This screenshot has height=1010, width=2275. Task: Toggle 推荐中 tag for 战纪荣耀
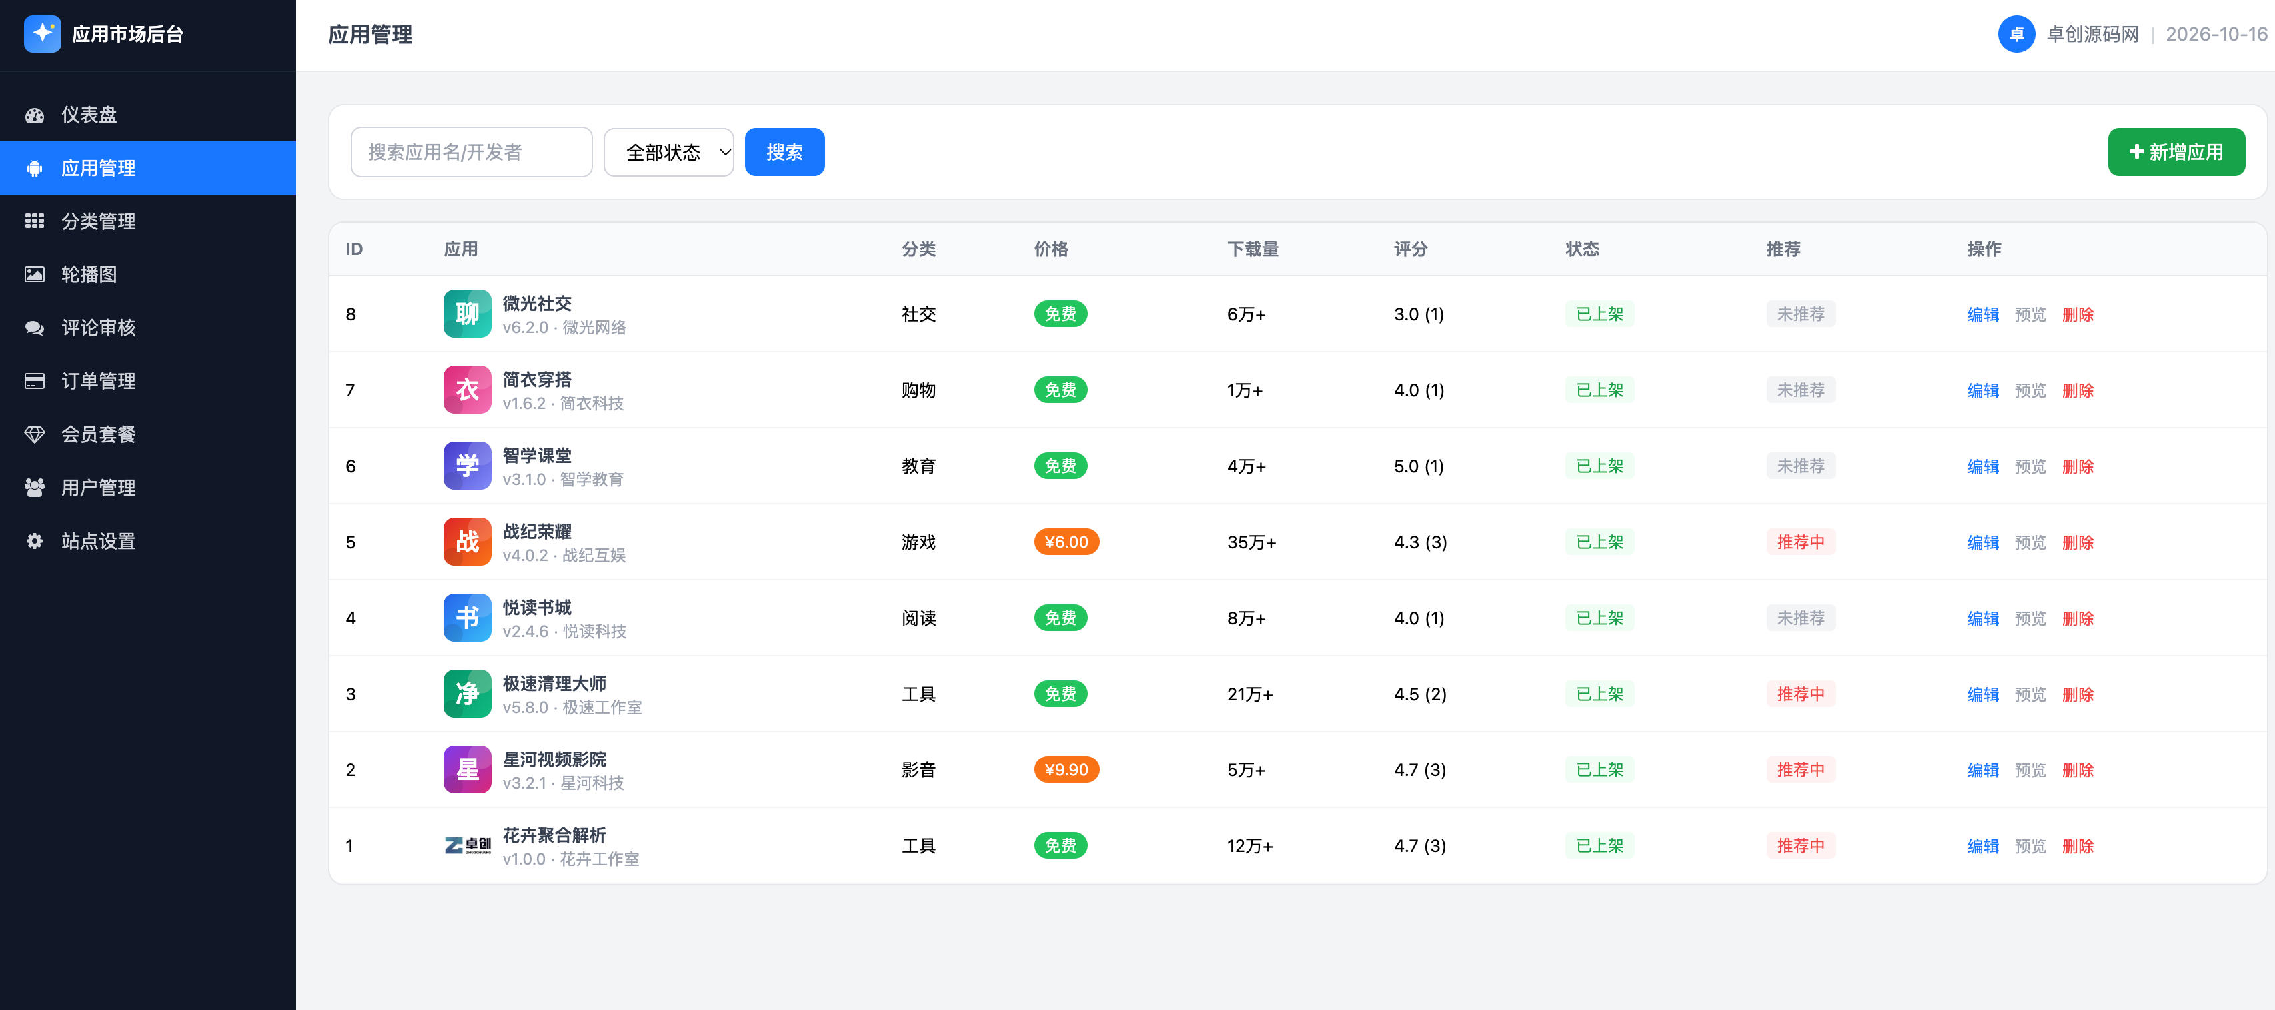(1800, 542)
